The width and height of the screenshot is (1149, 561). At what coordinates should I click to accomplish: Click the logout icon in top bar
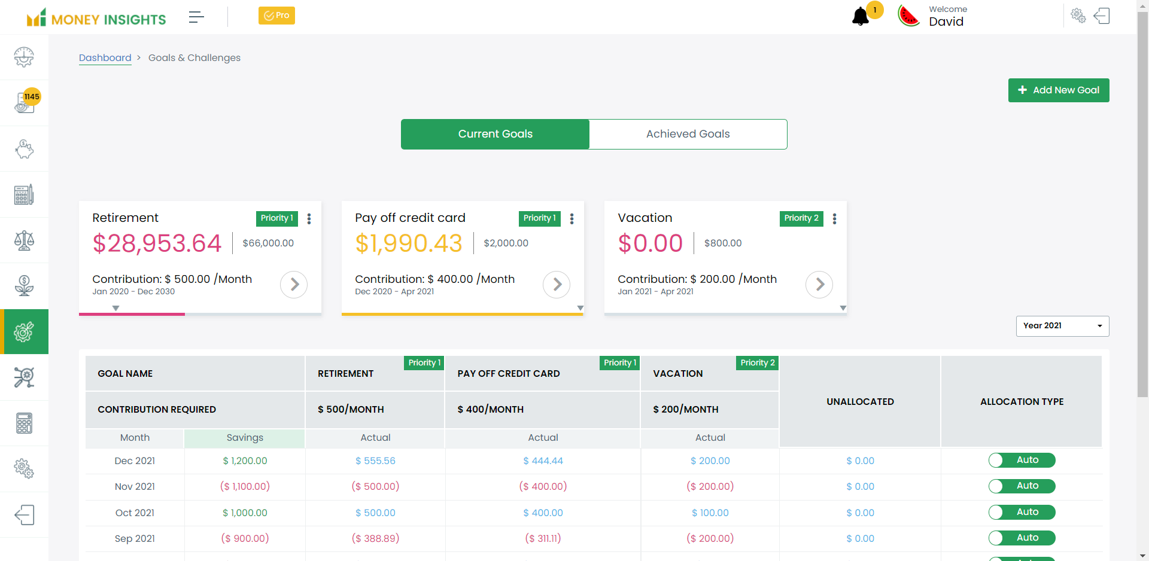(1102, 16)
